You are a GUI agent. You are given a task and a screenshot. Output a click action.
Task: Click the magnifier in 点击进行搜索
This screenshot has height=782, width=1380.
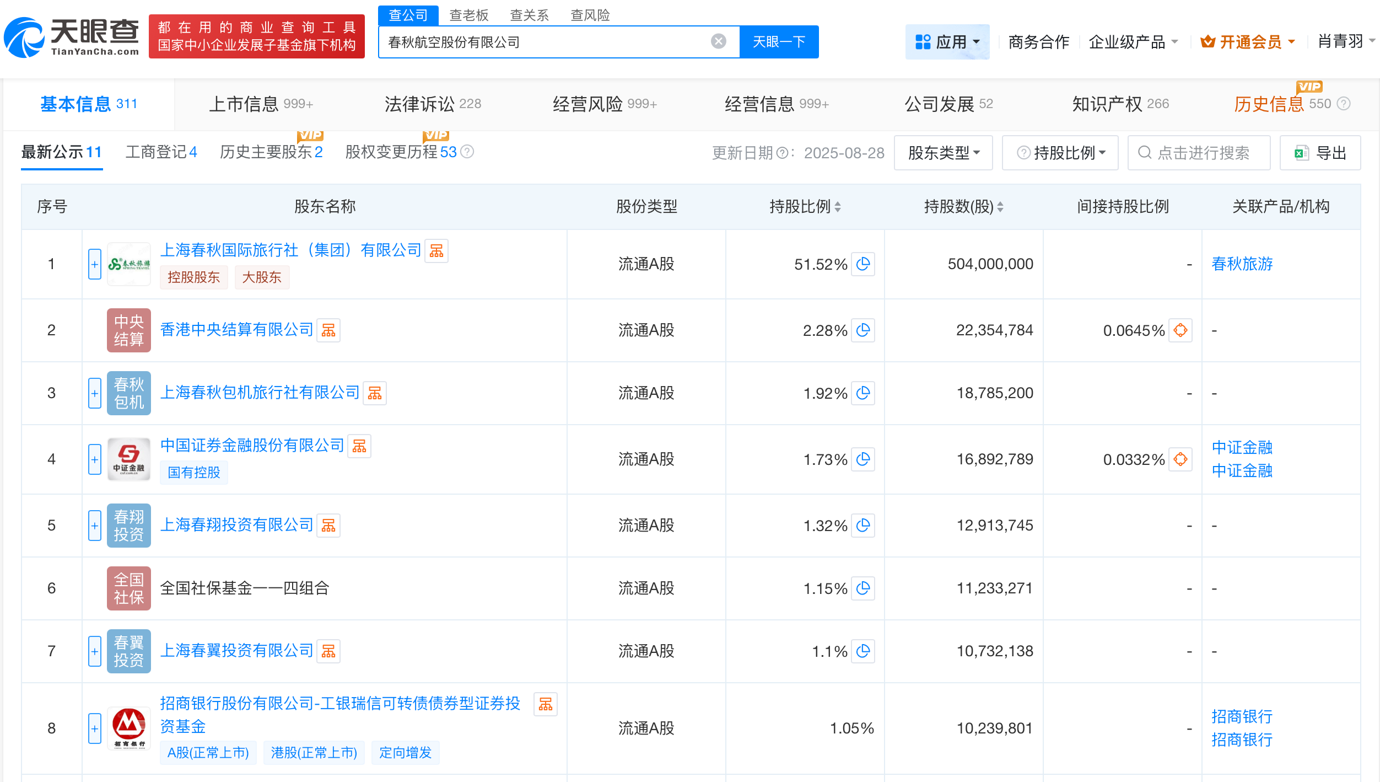(x=1144, y=153)
